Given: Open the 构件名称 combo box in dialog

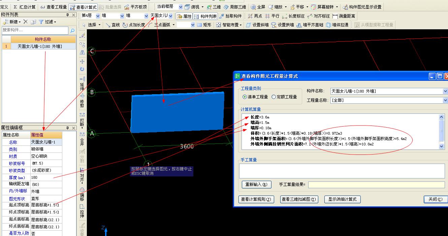Looking at the screenshot, I should (389, 91).
